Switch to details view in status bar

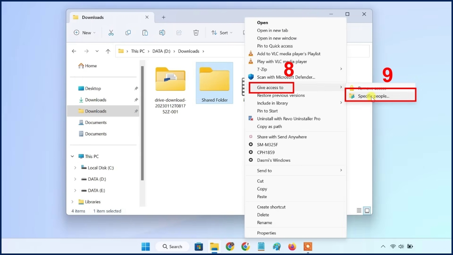pos(359,211)
